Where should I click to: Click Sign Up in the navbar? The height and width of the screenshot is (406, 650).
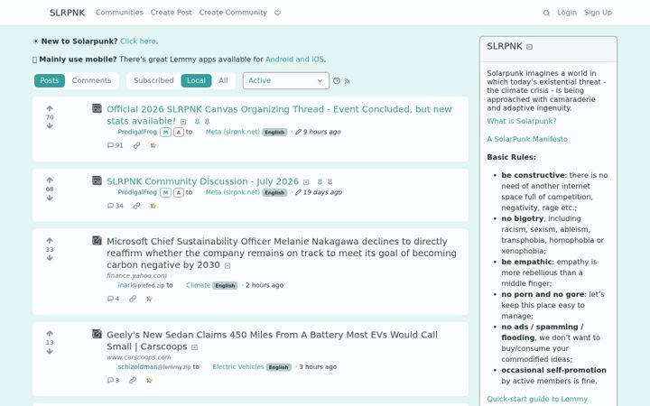coord(599,13)
